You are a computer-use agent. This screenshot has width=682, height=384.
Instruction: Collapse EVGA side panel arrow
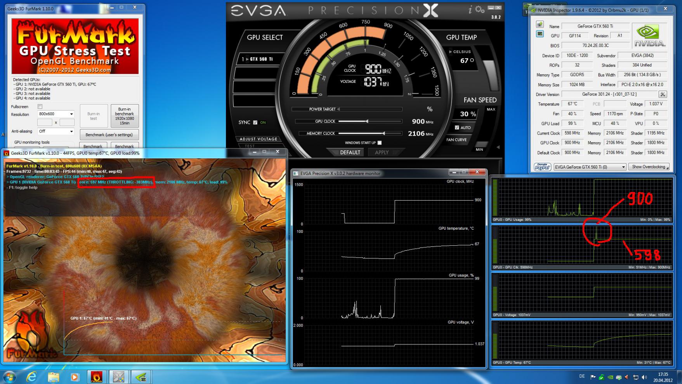(498, 147)
